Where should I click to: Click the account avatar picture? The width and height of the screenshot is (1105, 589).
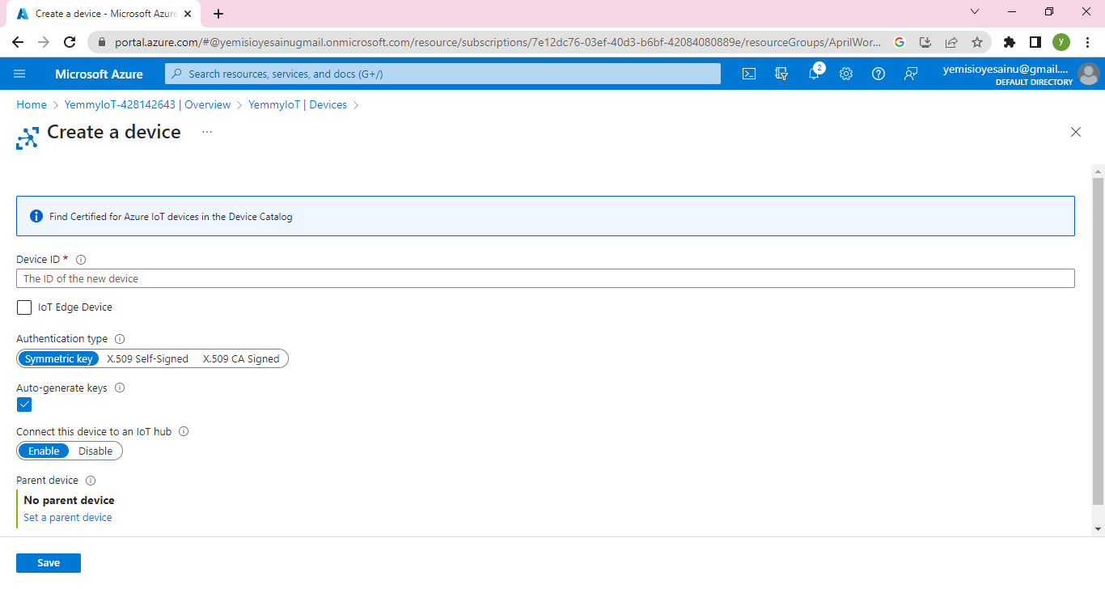(1089, 74)
